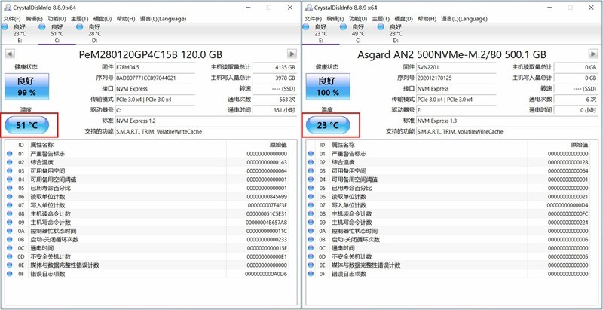This screenshot has height=310, width=603.
Task: Click CrystalDiskInfo app icon in right title bar
Action: [x=308, y=8]
